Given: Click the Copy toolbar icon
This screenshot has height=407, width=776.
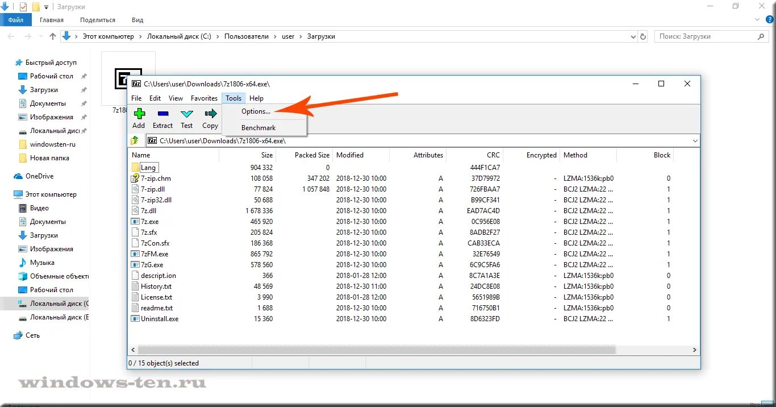Looking at the screenshot, I should coord(210,114).
